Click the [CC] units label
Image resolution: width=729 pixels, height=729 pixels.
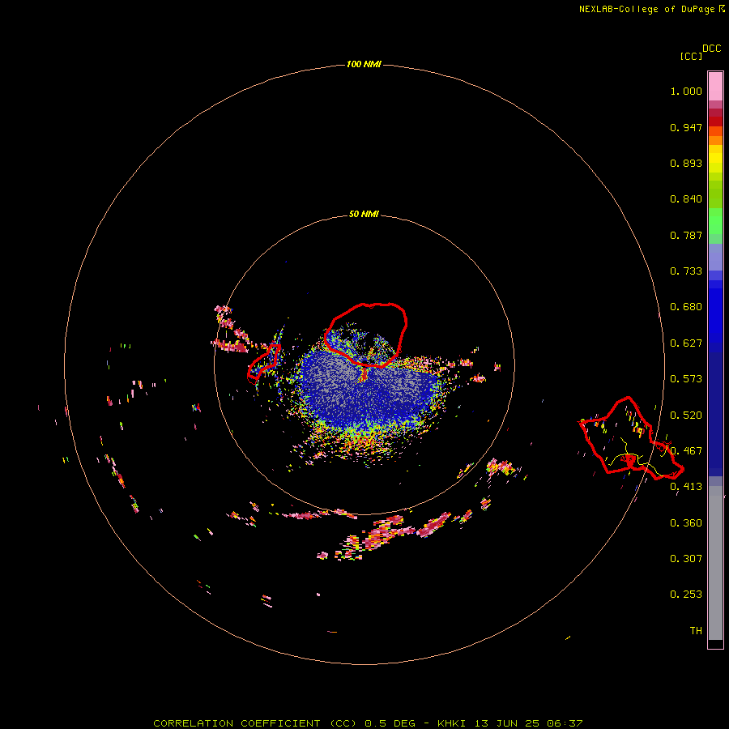pyautogui.click(x=691, y=56)
